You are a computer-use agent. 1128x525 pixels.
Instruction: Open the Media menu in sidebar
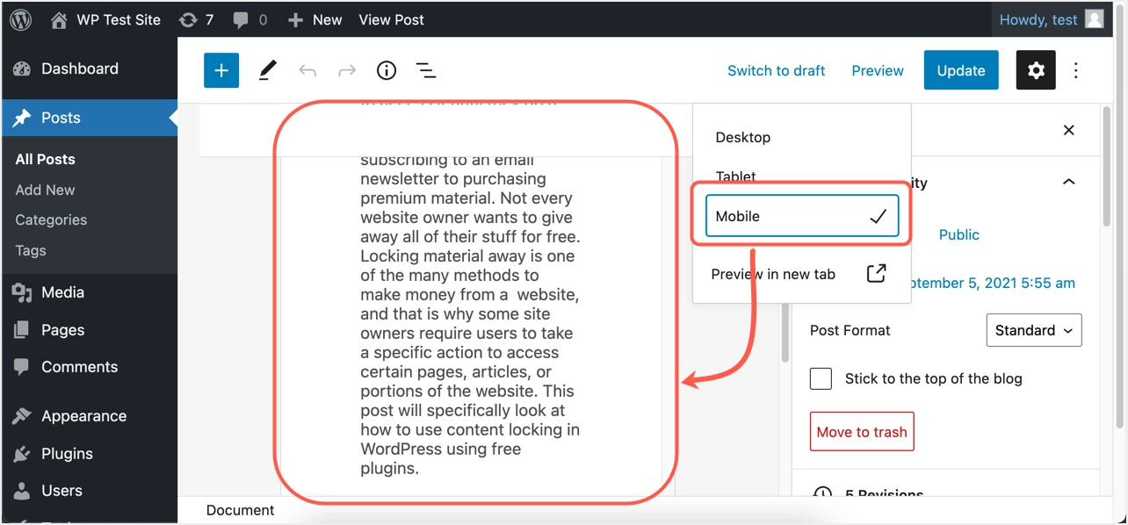click(x=62, y=292)
